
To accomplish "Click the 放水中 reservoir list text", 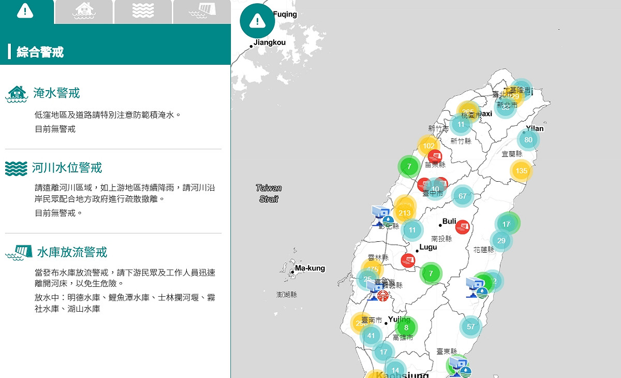I will coord(125,303).
